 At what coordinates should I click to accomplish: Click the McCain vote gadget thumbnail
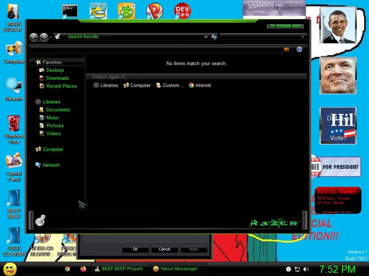click(x=338, y=75)
